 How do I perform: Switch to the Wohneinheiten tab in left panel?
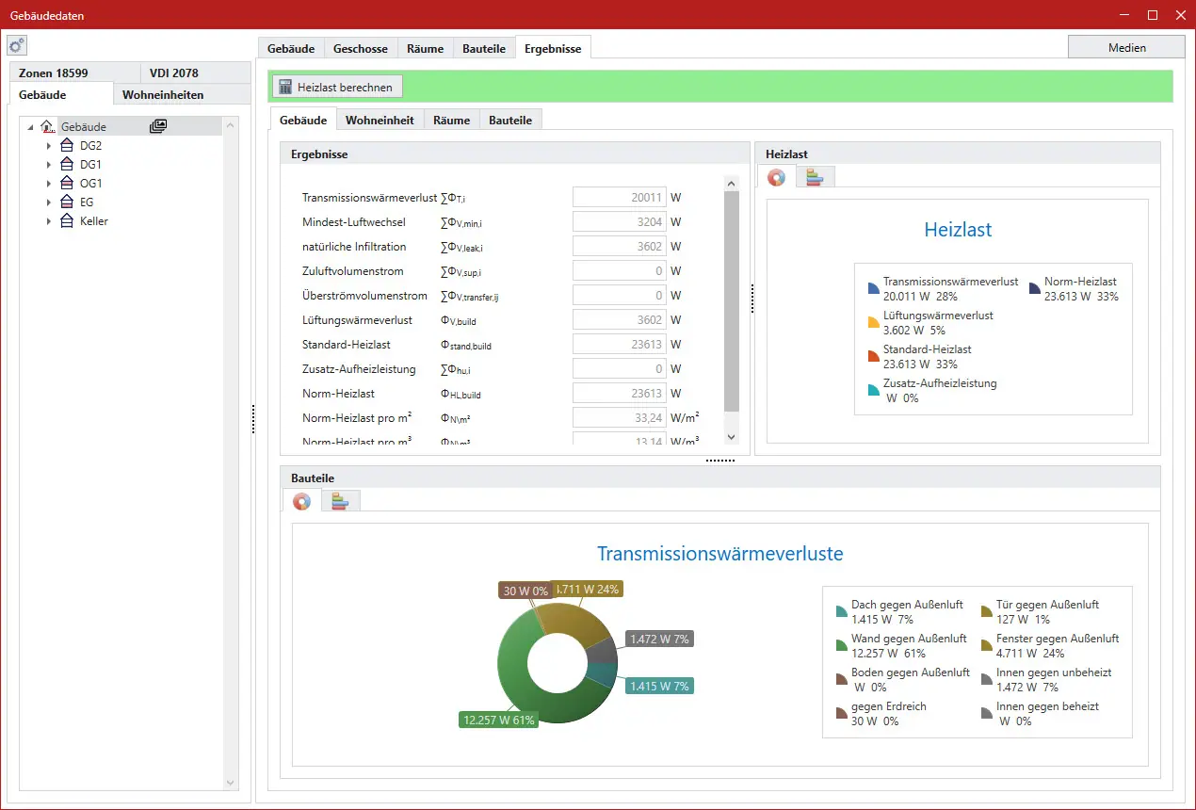coord(163,94)
